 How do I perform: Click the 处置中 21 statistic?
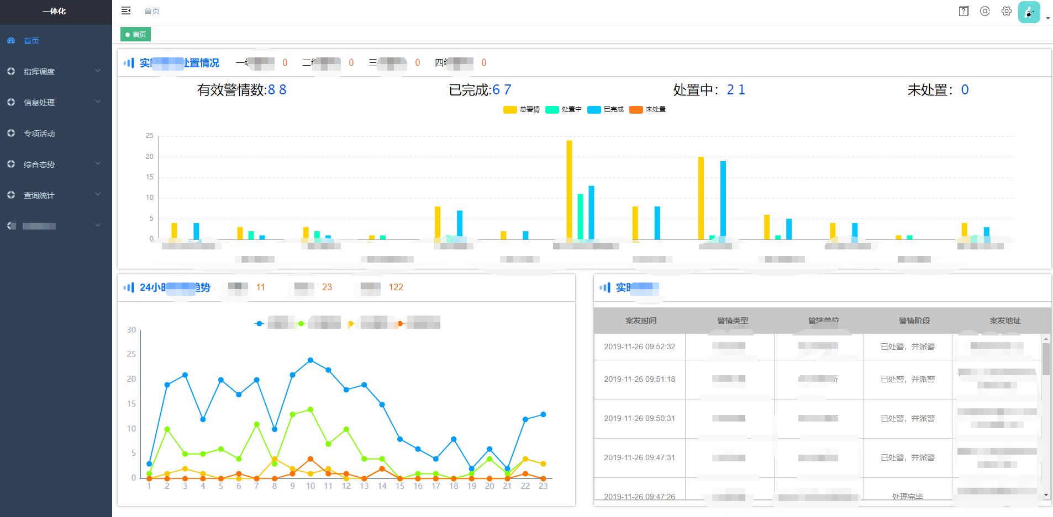[x=709, y=90]
